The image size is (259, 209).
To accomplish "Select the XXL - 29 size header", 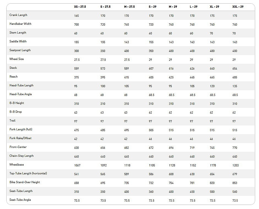I will [238, 7].
